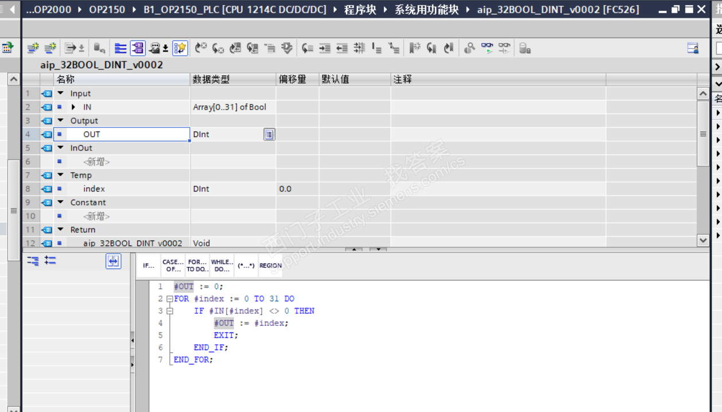Click the database lock icon in toolbar
The height and width of the screenshot is (412, 722).
pyautogui.click(x=525, y=48)
